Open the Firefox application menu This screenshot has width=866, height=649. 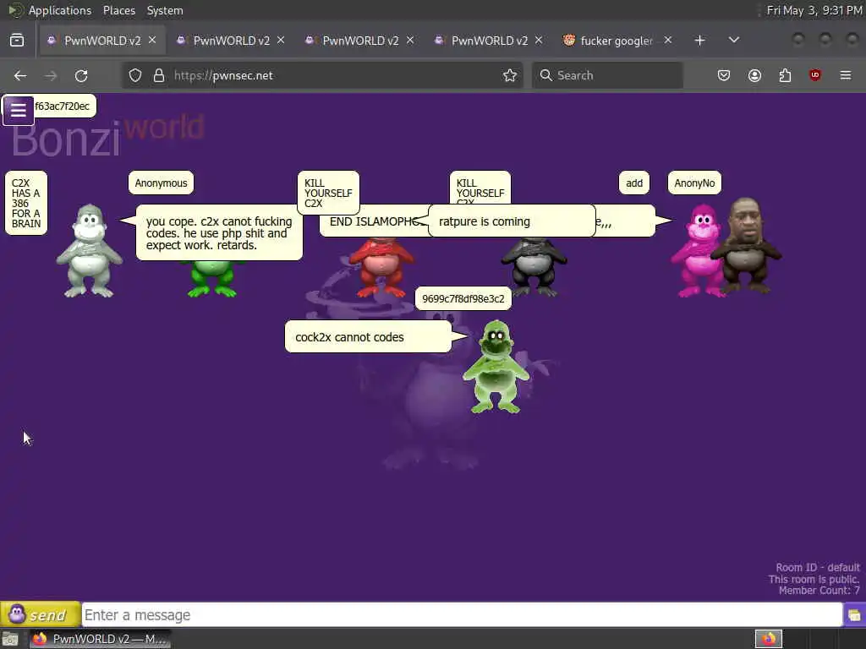(x=846, y=75)
